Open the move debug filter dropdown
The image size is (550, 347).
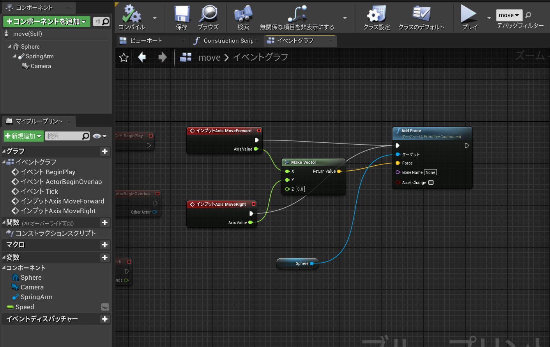509,15
